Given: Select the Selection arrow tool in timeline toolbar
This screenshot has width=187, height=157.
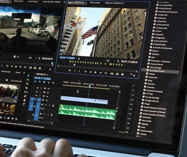Looking at the screenshot, I should point(28,76).
